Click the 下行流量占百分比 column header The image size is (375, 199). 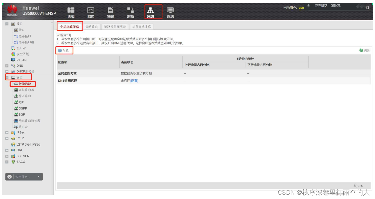(260, 65)
